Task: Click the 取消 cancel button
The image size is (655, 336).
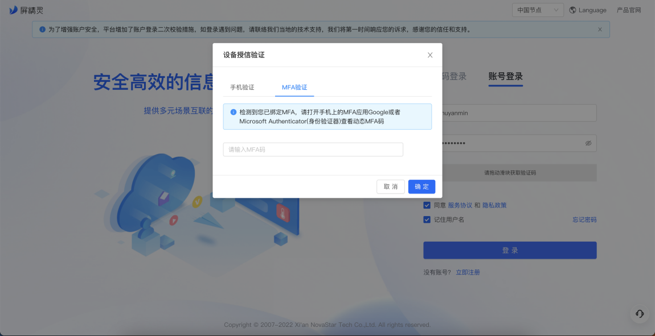Action: [391, 186]
